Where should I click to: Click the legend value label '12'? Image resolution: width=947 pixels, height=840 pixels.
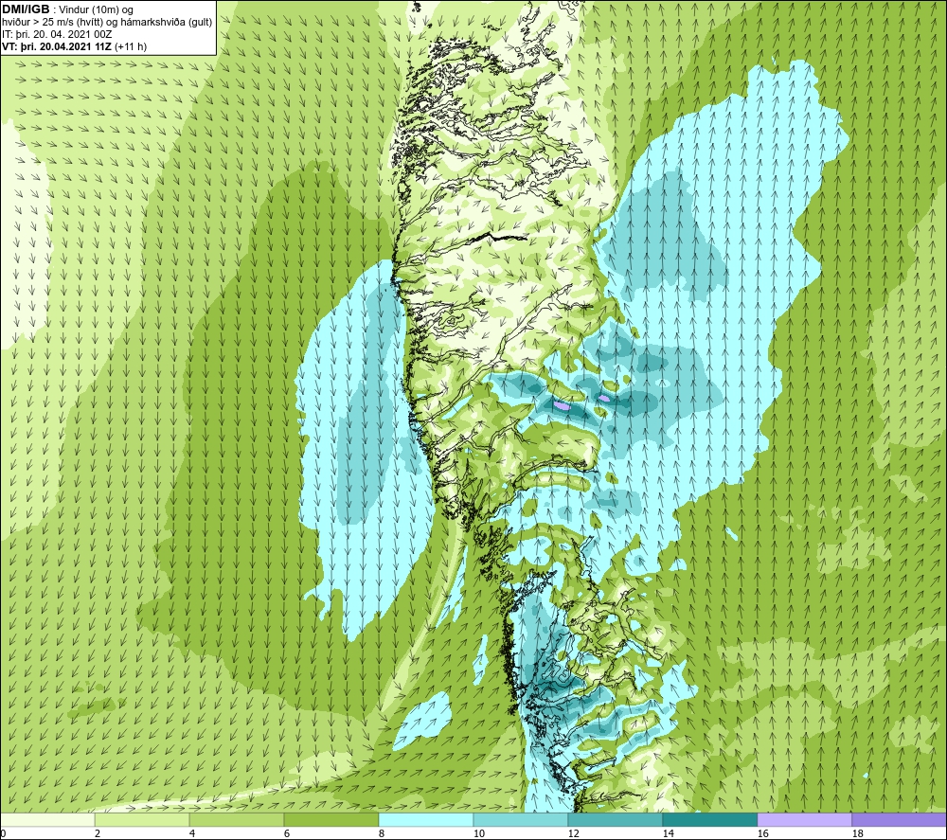[x=573, y=834]
